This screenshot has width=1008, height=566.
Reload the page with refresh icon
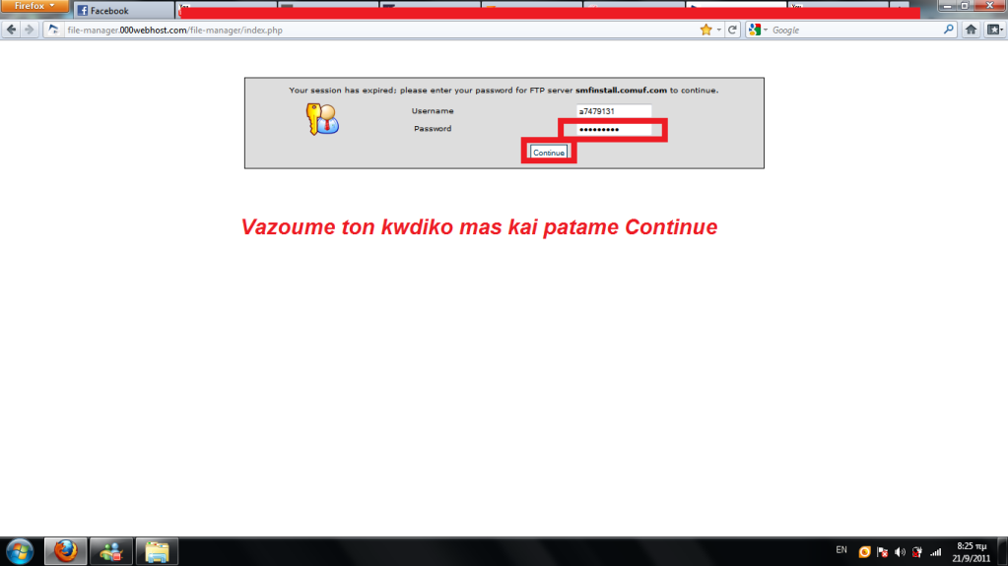tap(733, 30)
